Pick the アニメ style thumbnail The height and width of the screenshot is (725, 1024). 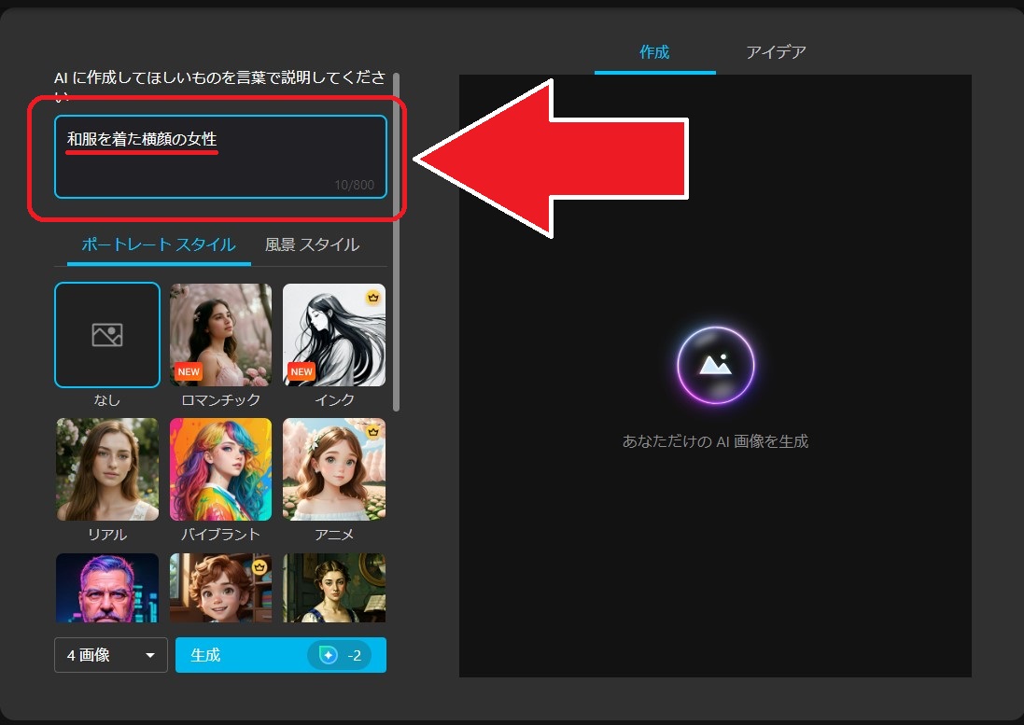pyautogui.click(x=333, y=468)
